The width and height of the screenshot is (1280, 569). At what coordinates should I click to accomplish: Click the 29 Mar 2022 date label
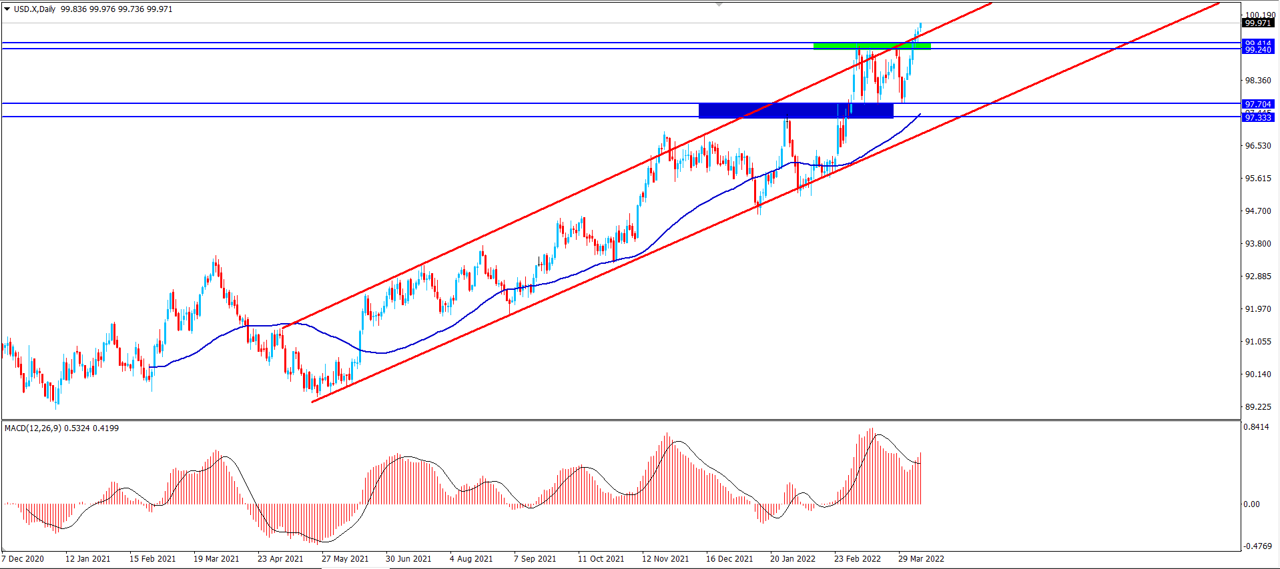click(922, 559)
